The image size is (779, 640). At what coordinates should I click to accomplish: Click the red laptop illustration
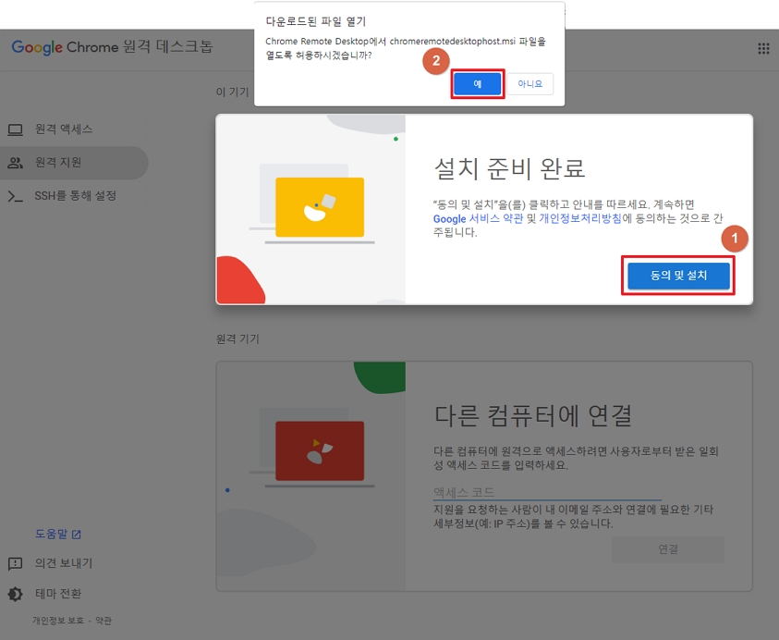(320, 449)
